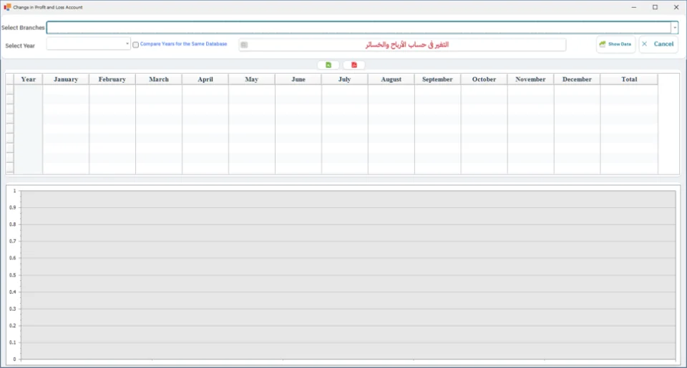The image size is (687, 368).
Task: Click the September column header
Action: (437, 79)
